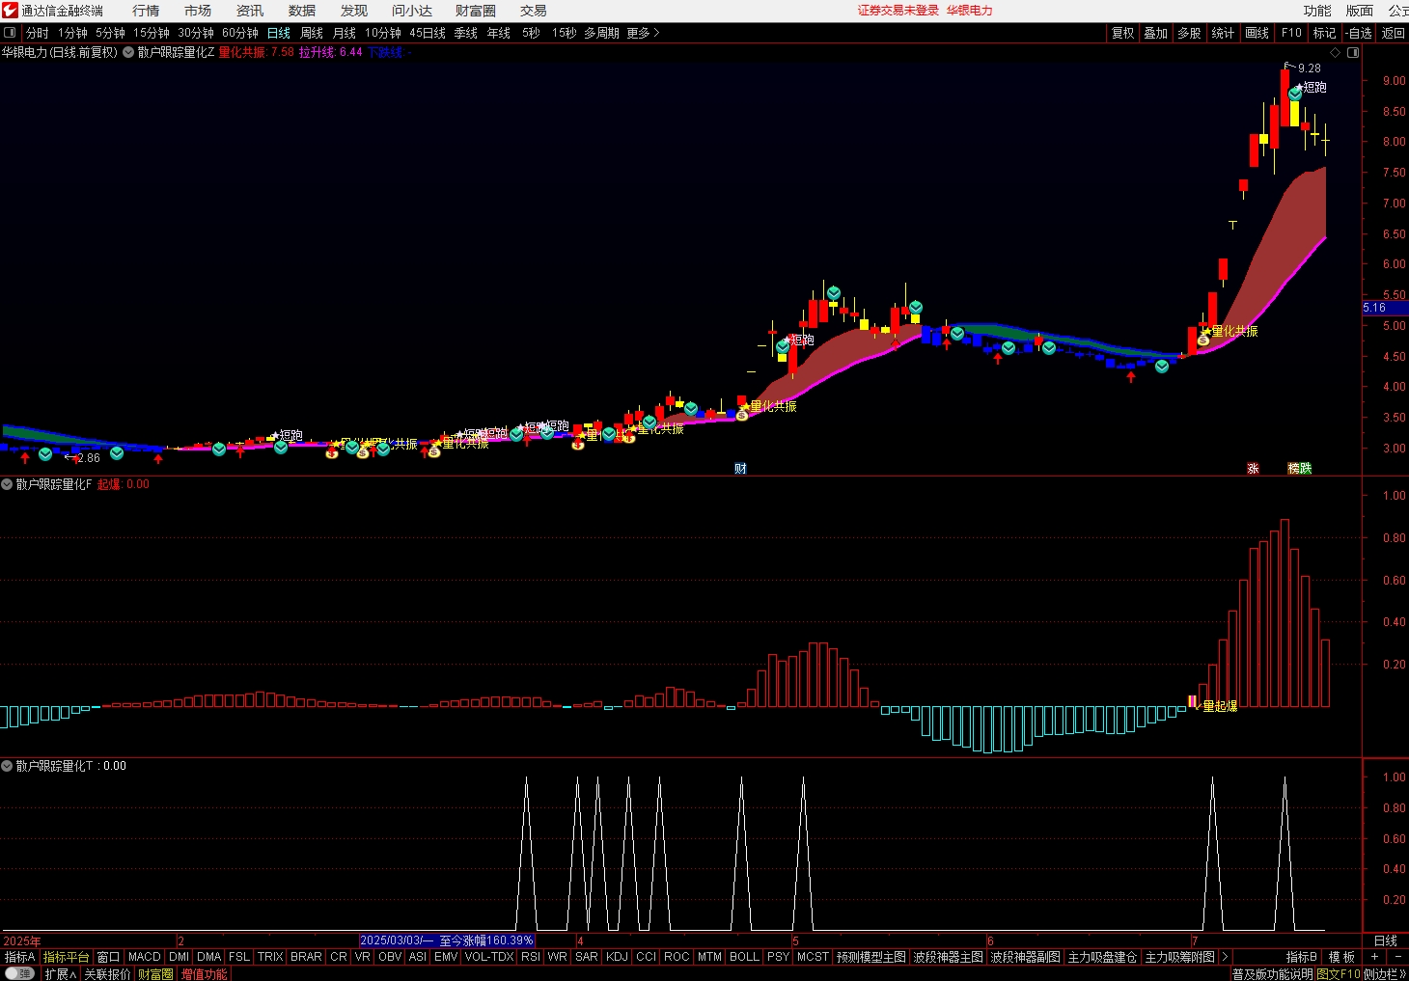Screen dimensions: 1409x981
Task: Select the 波段神器主图 indicator
Action: click(x=949, y=957)
